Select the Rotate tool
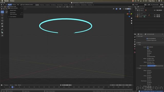164x92 pixels. pyautogui.click(x=2, y=21)
